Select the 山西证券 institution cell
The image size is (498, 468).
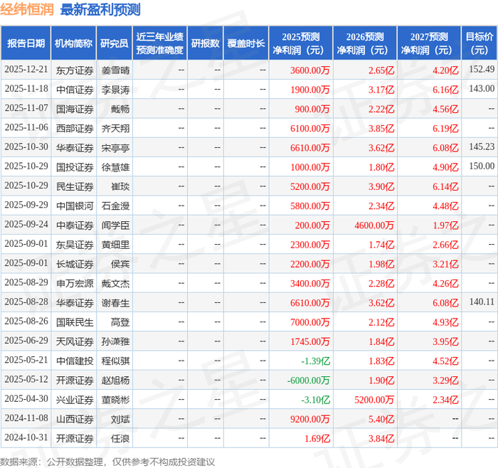click(75, 419)
